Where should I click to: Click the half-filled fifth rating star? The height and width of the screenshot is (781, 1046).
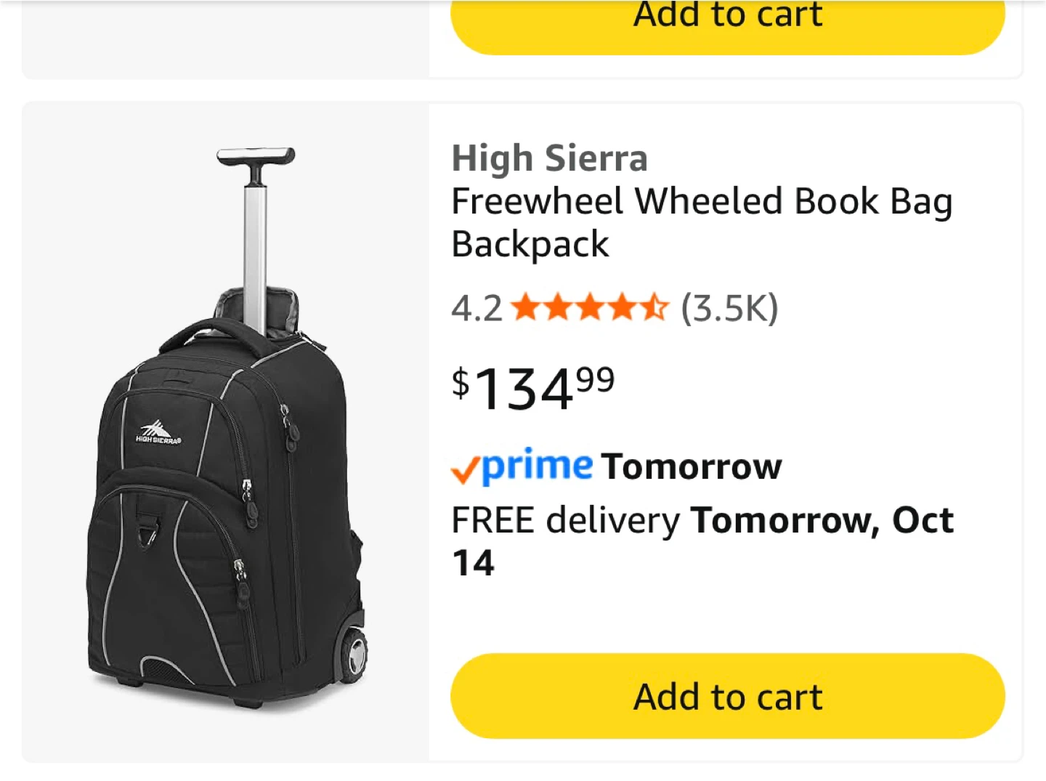[x=653, y=307]
